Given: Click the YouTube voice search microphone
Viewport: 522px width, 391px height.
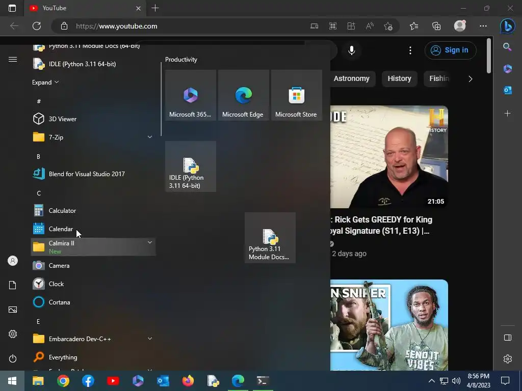Looking at the screenshot, I should click(352, 50).
